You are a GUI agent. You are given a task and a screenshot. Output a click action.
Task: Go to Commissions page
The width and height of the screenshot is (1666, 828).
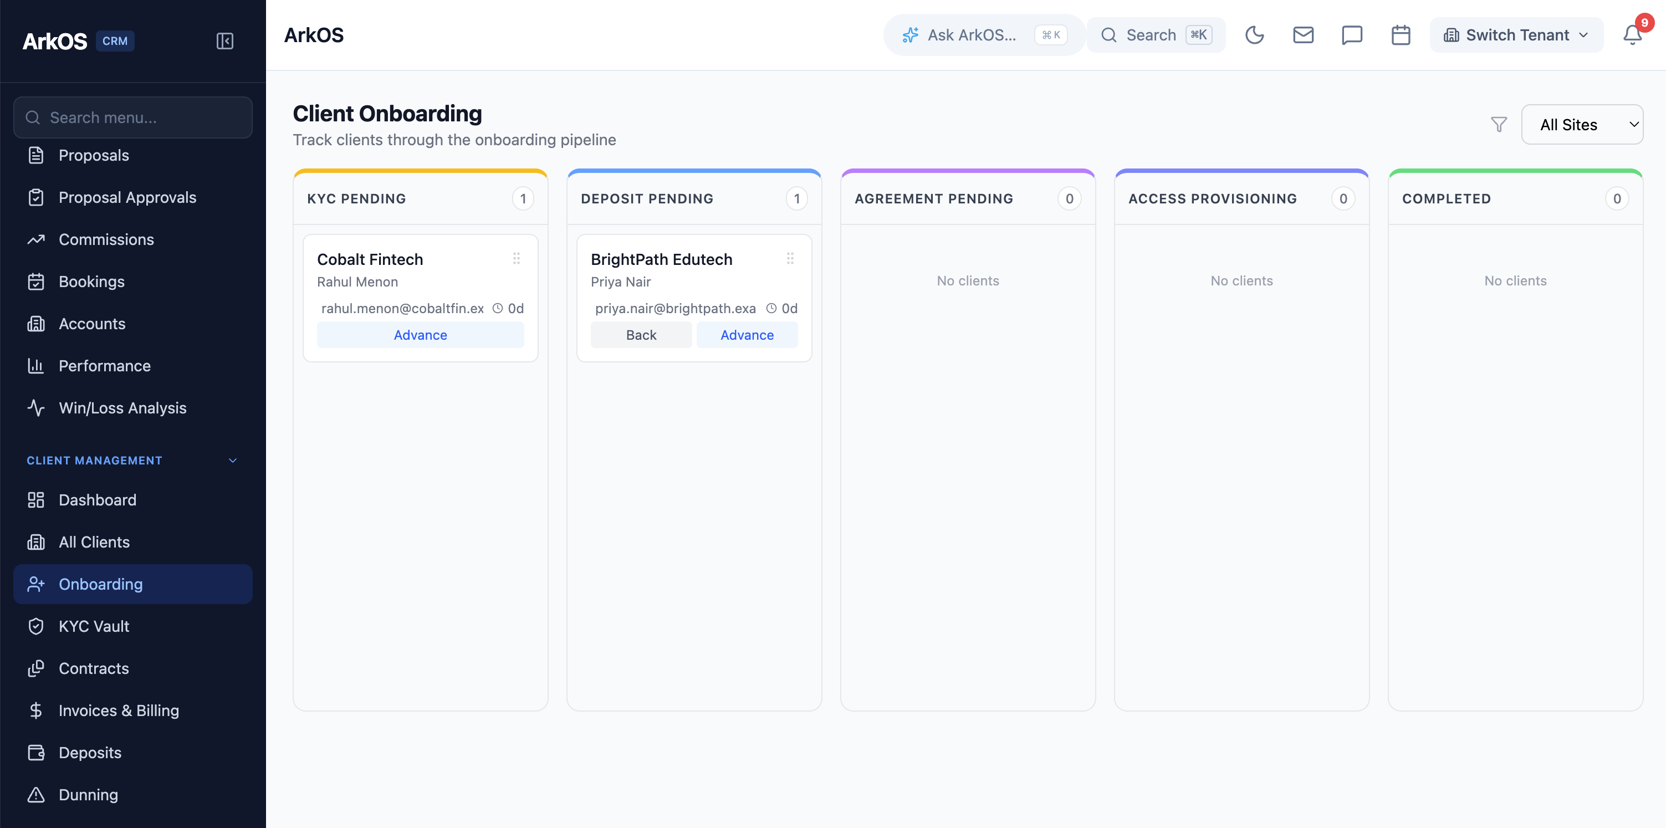tap(132, 239)
